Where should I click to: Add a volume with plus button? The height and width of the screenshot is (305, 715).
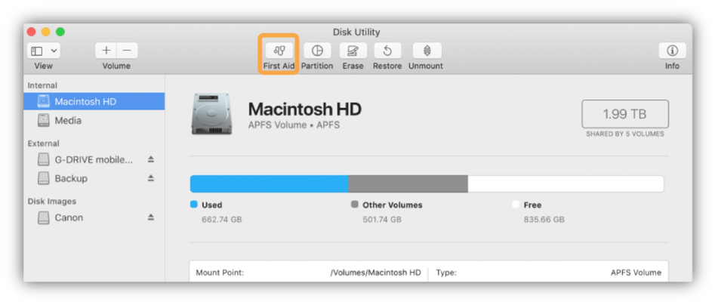tap(106, 51)
